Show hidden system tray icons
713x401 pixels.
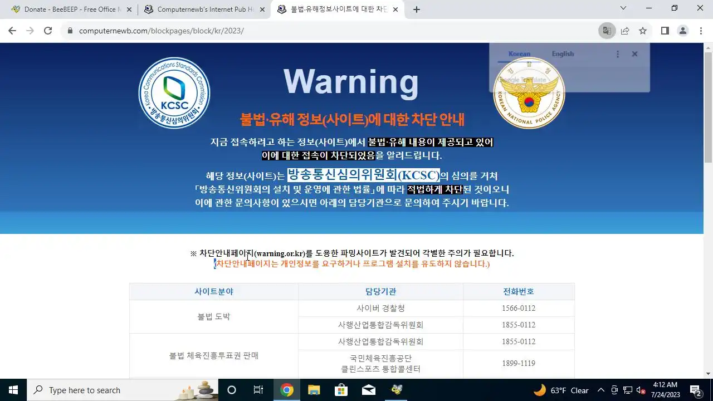(x=601, y=390)
